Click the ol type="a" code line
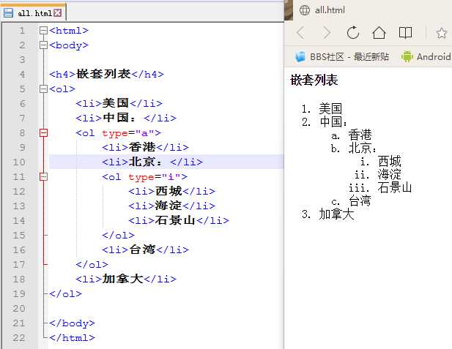Screen dimensions: 452x349 tap(118, 132)
